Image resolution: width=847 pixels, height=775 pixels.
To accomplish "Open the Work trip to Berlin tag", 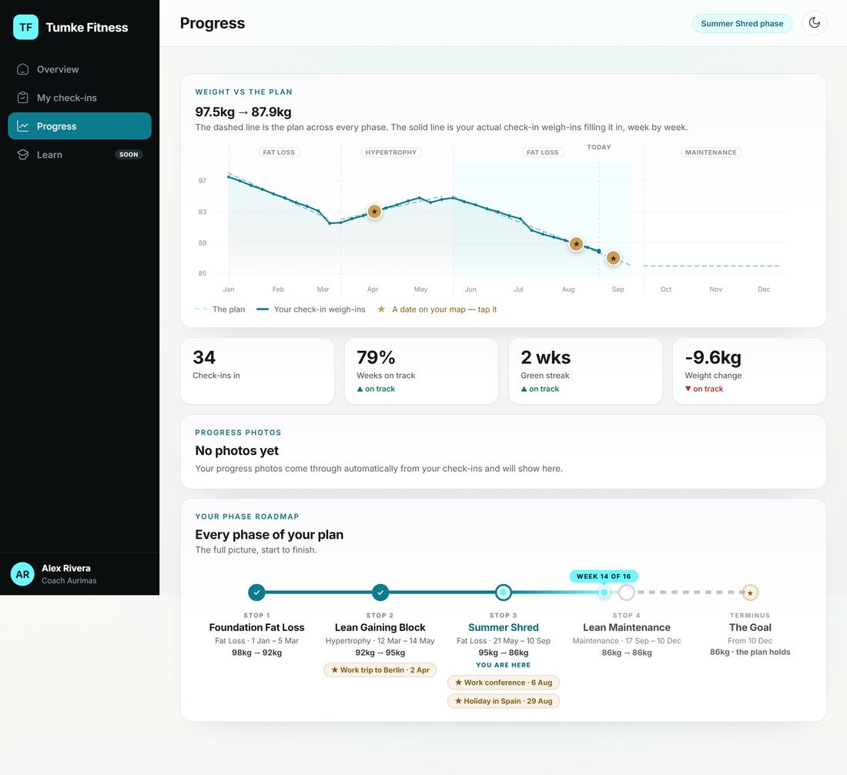I will [x=380, y=670].
